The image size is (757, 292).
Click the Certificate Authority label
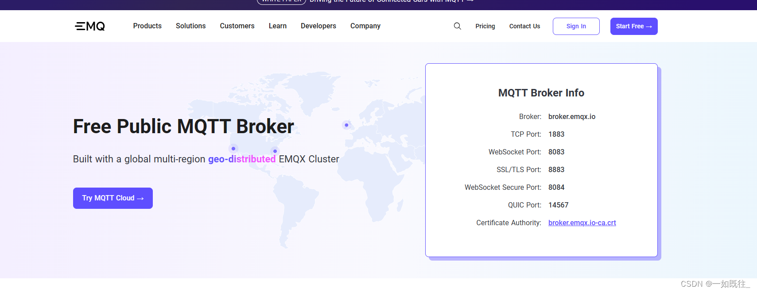pyautogui.click(x=509, y=223)
